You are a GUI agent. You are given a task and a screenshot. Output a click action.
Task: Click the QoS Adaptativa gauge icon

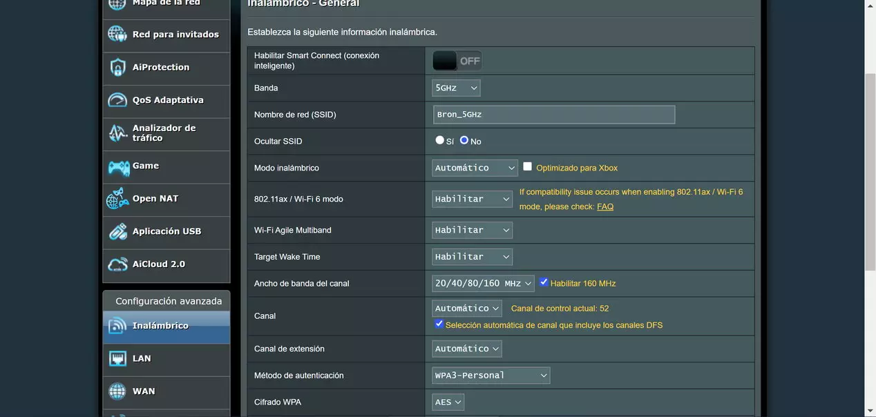pos(117,100)
